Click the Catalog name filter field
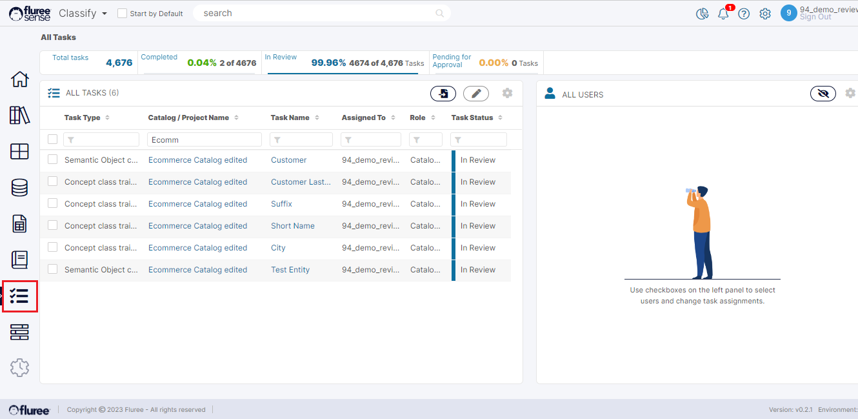 click(205, 139)
